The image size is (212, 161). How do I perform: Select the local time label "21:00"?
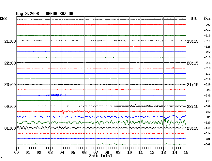pos(10,41)
